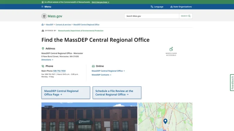
Task: Call main phone 508-792-7650 link
Action: pyautogui.click(x=59, y=71)
